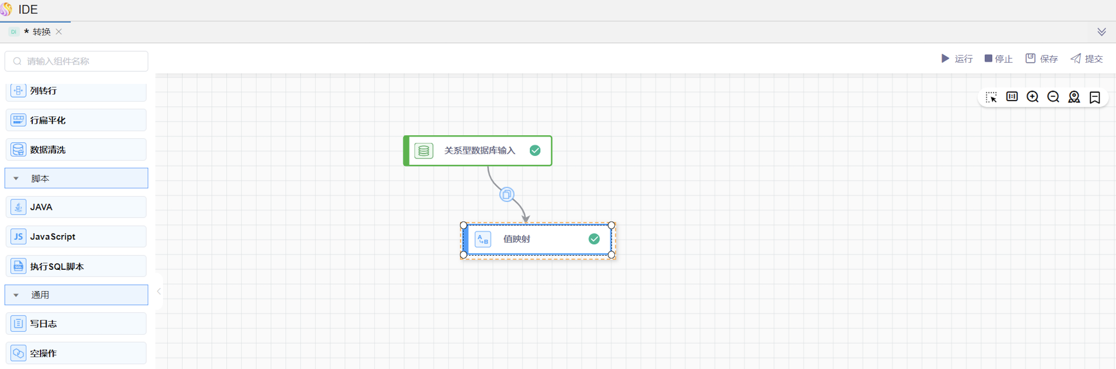
Task: Activate the marquee selection tool icon
Action: click(x=991, y=97)
